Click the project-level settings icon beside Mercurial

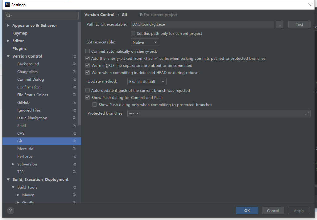(74, 149)
